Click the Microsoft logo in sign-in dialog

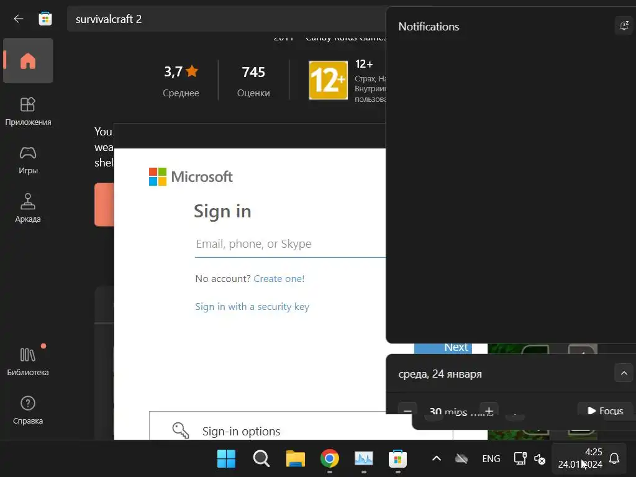(191, 177)
